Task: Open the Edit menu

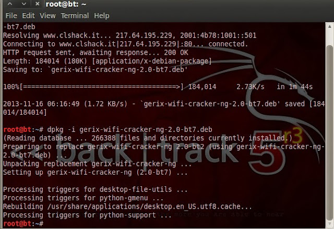Action: (x=28, y=16)
